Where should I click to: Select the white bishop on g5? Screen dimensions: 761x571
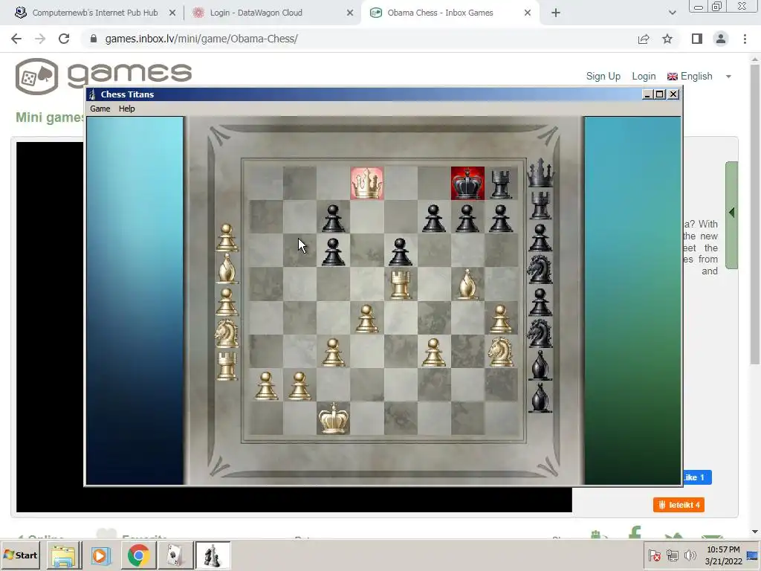coord(467,284)
